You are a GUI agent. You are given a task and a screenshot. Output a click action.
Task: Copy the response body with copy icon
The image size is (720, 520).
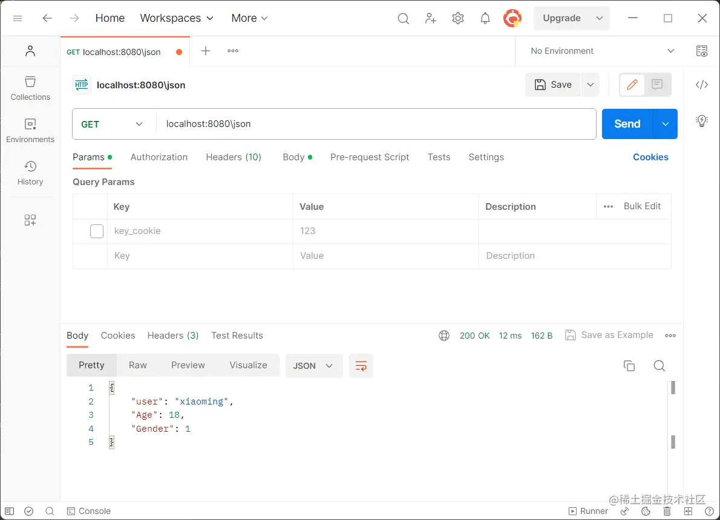click(629, 366)
